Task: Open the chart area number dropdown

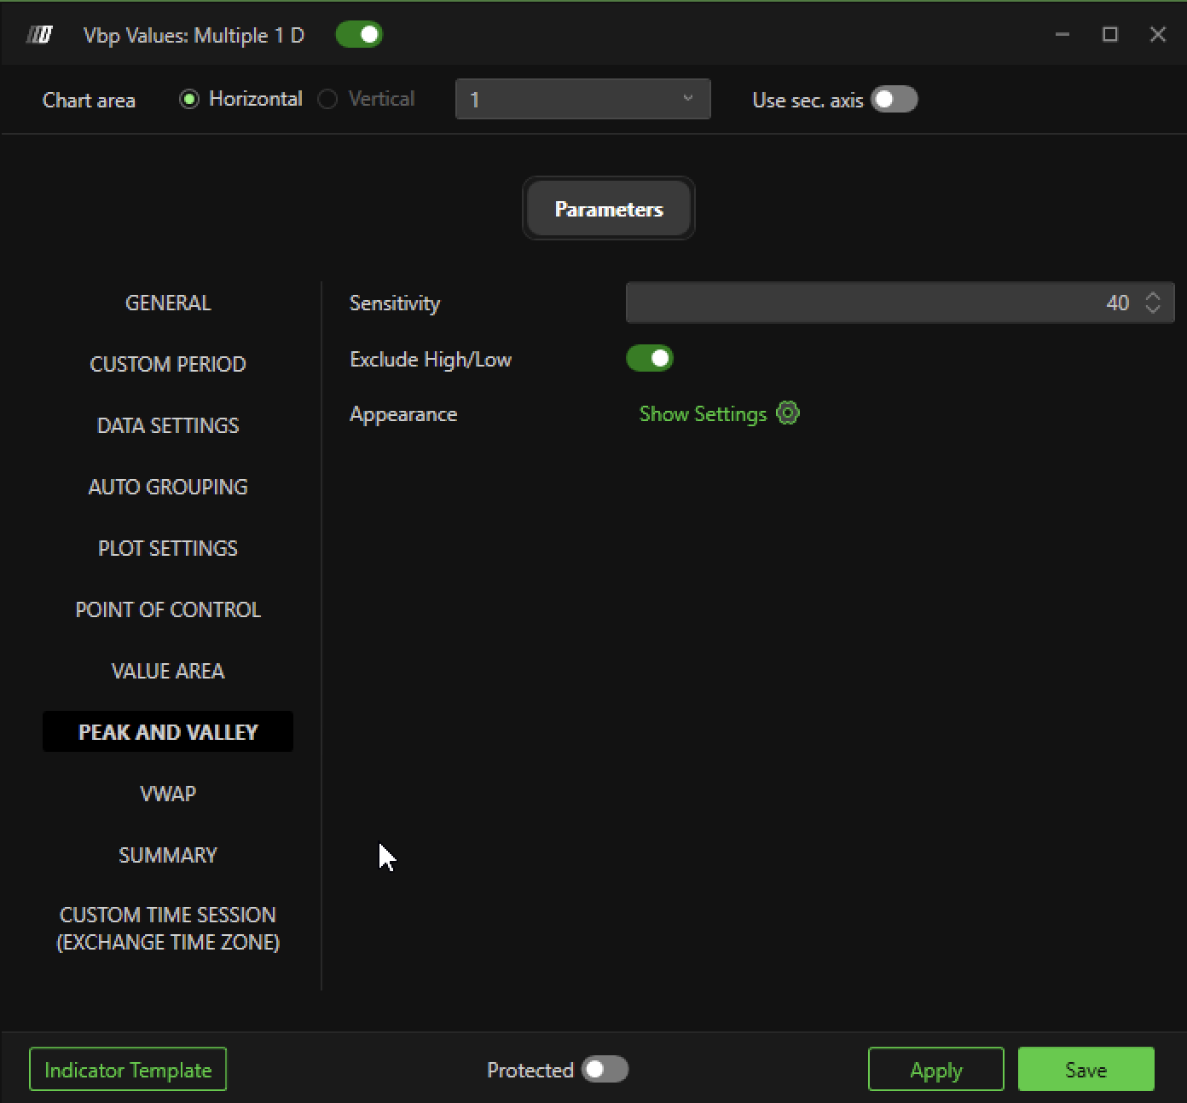Action: (x=582, y=100)
